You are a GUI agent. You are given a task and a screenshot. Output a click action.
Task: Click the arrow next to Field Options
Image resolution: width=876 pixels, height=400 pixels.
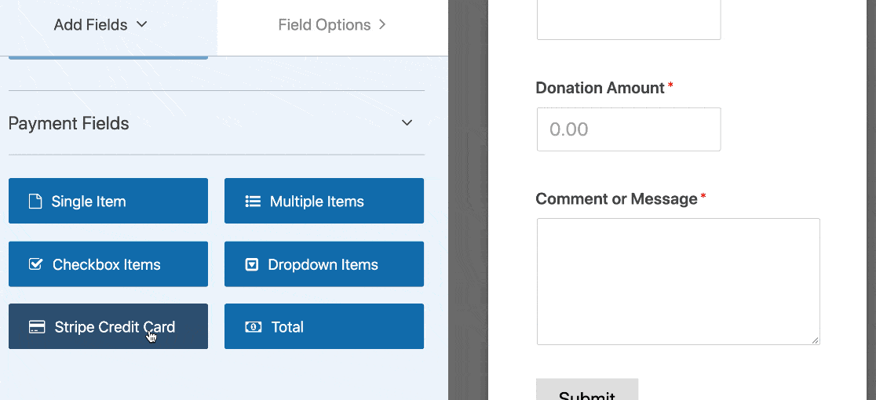[382, 24]
